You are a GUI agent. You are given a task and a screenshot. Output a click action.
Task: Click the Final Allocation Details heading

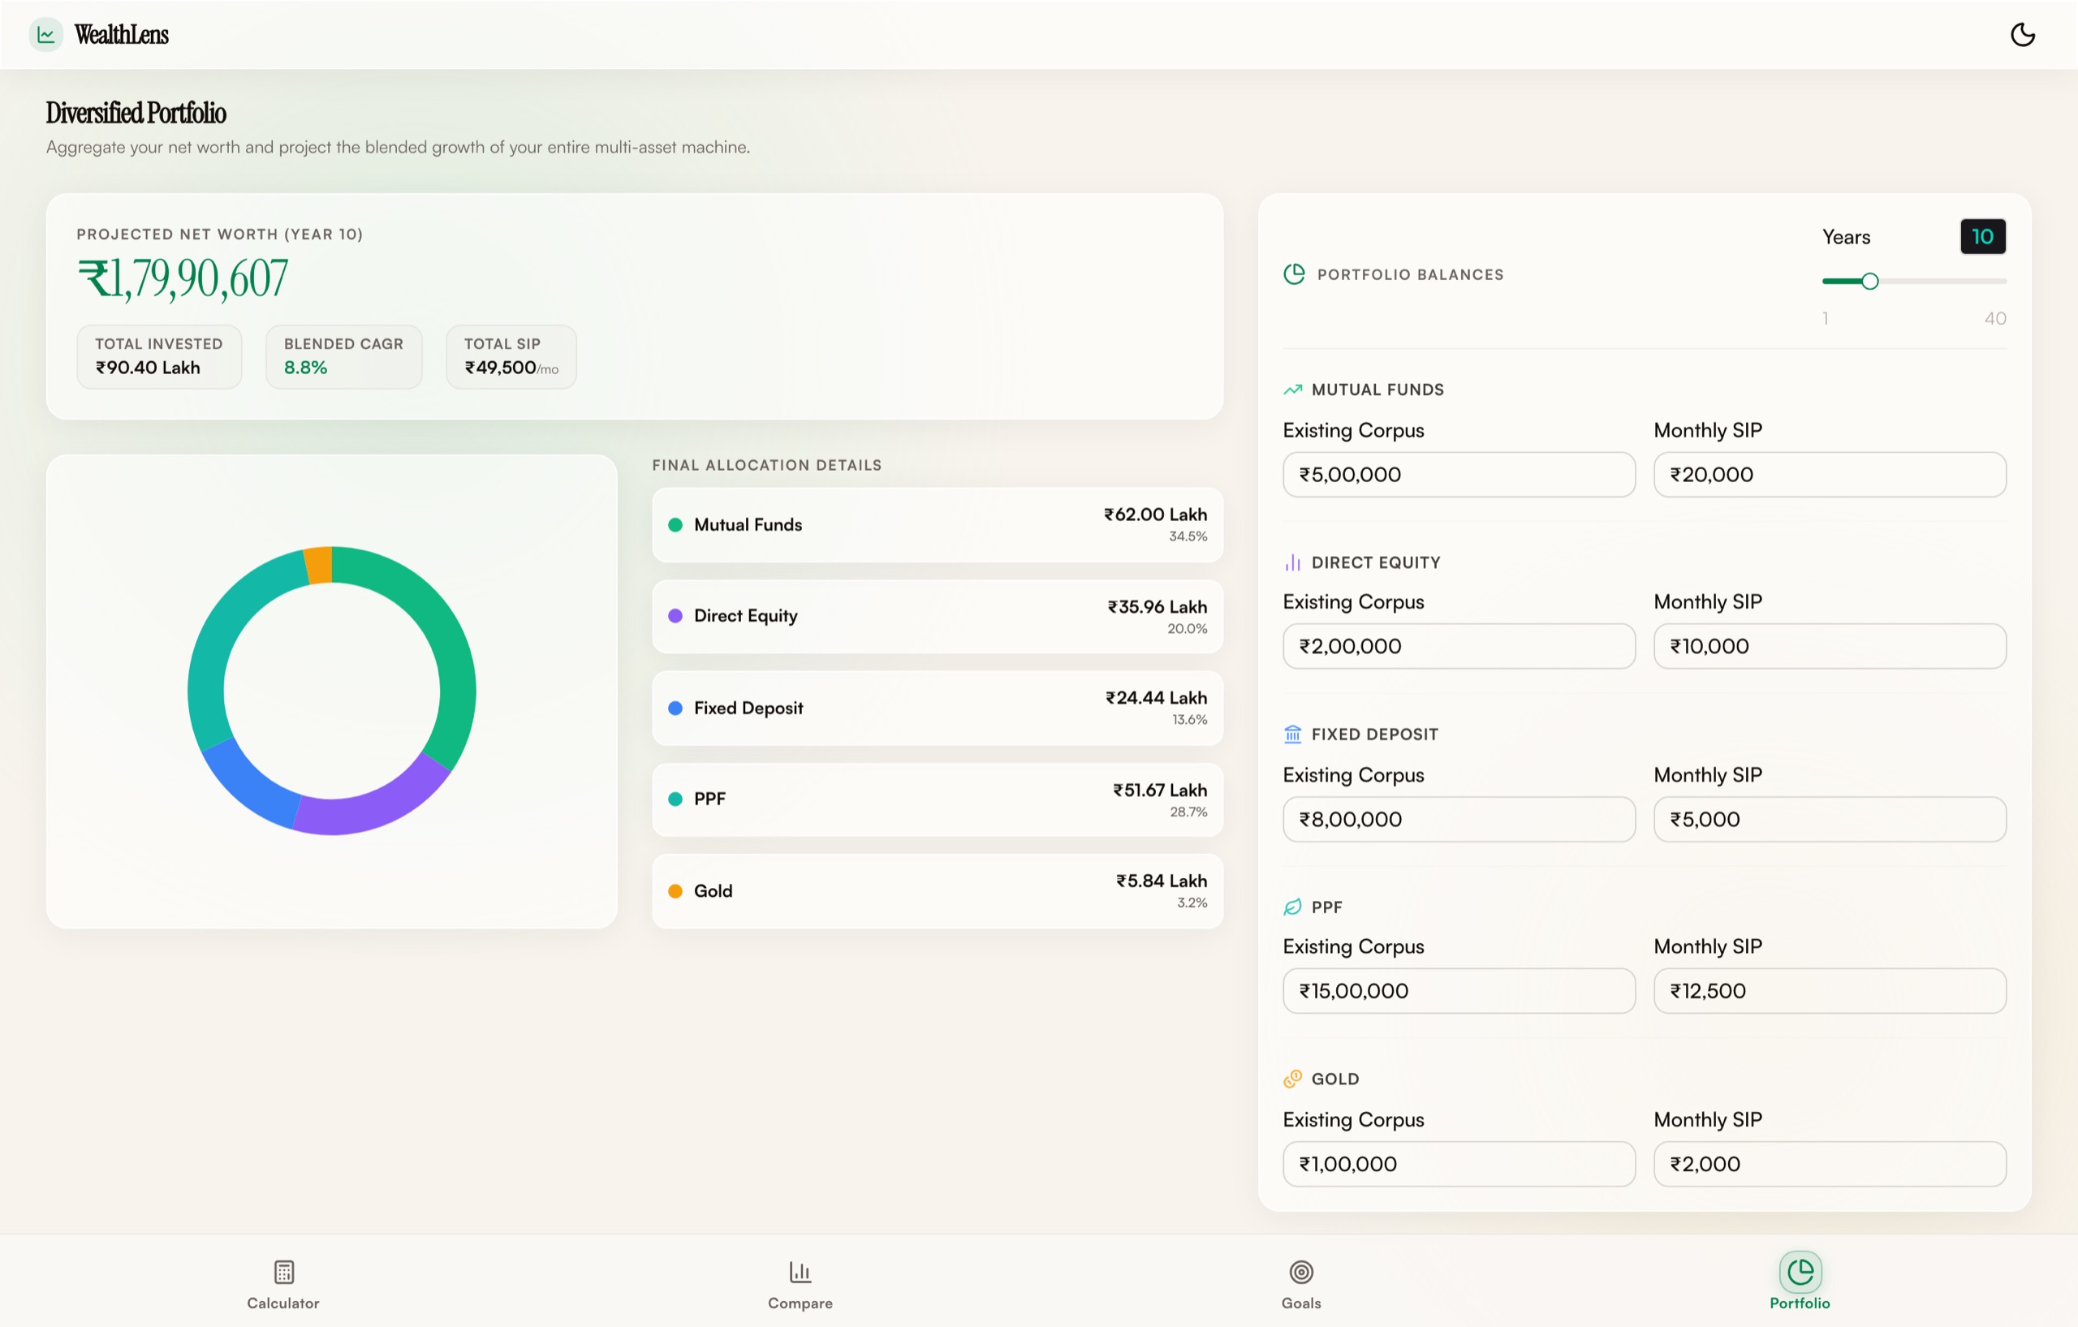pos(766,465)
